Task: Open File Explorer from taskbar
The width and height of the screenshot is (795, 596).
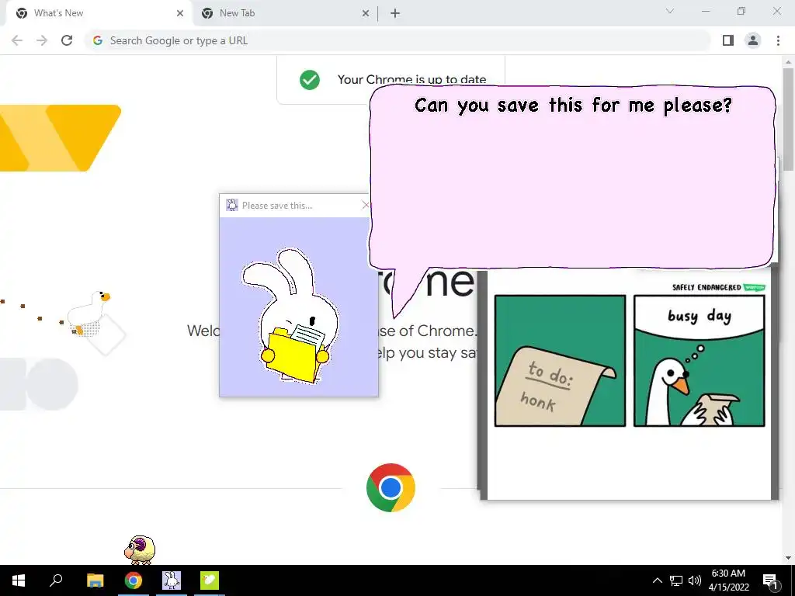Action: (95, 580)
